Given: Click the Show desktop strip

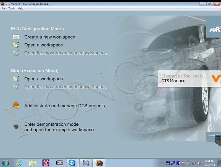Looking at the screenshot, I should [x=219, y=163].
